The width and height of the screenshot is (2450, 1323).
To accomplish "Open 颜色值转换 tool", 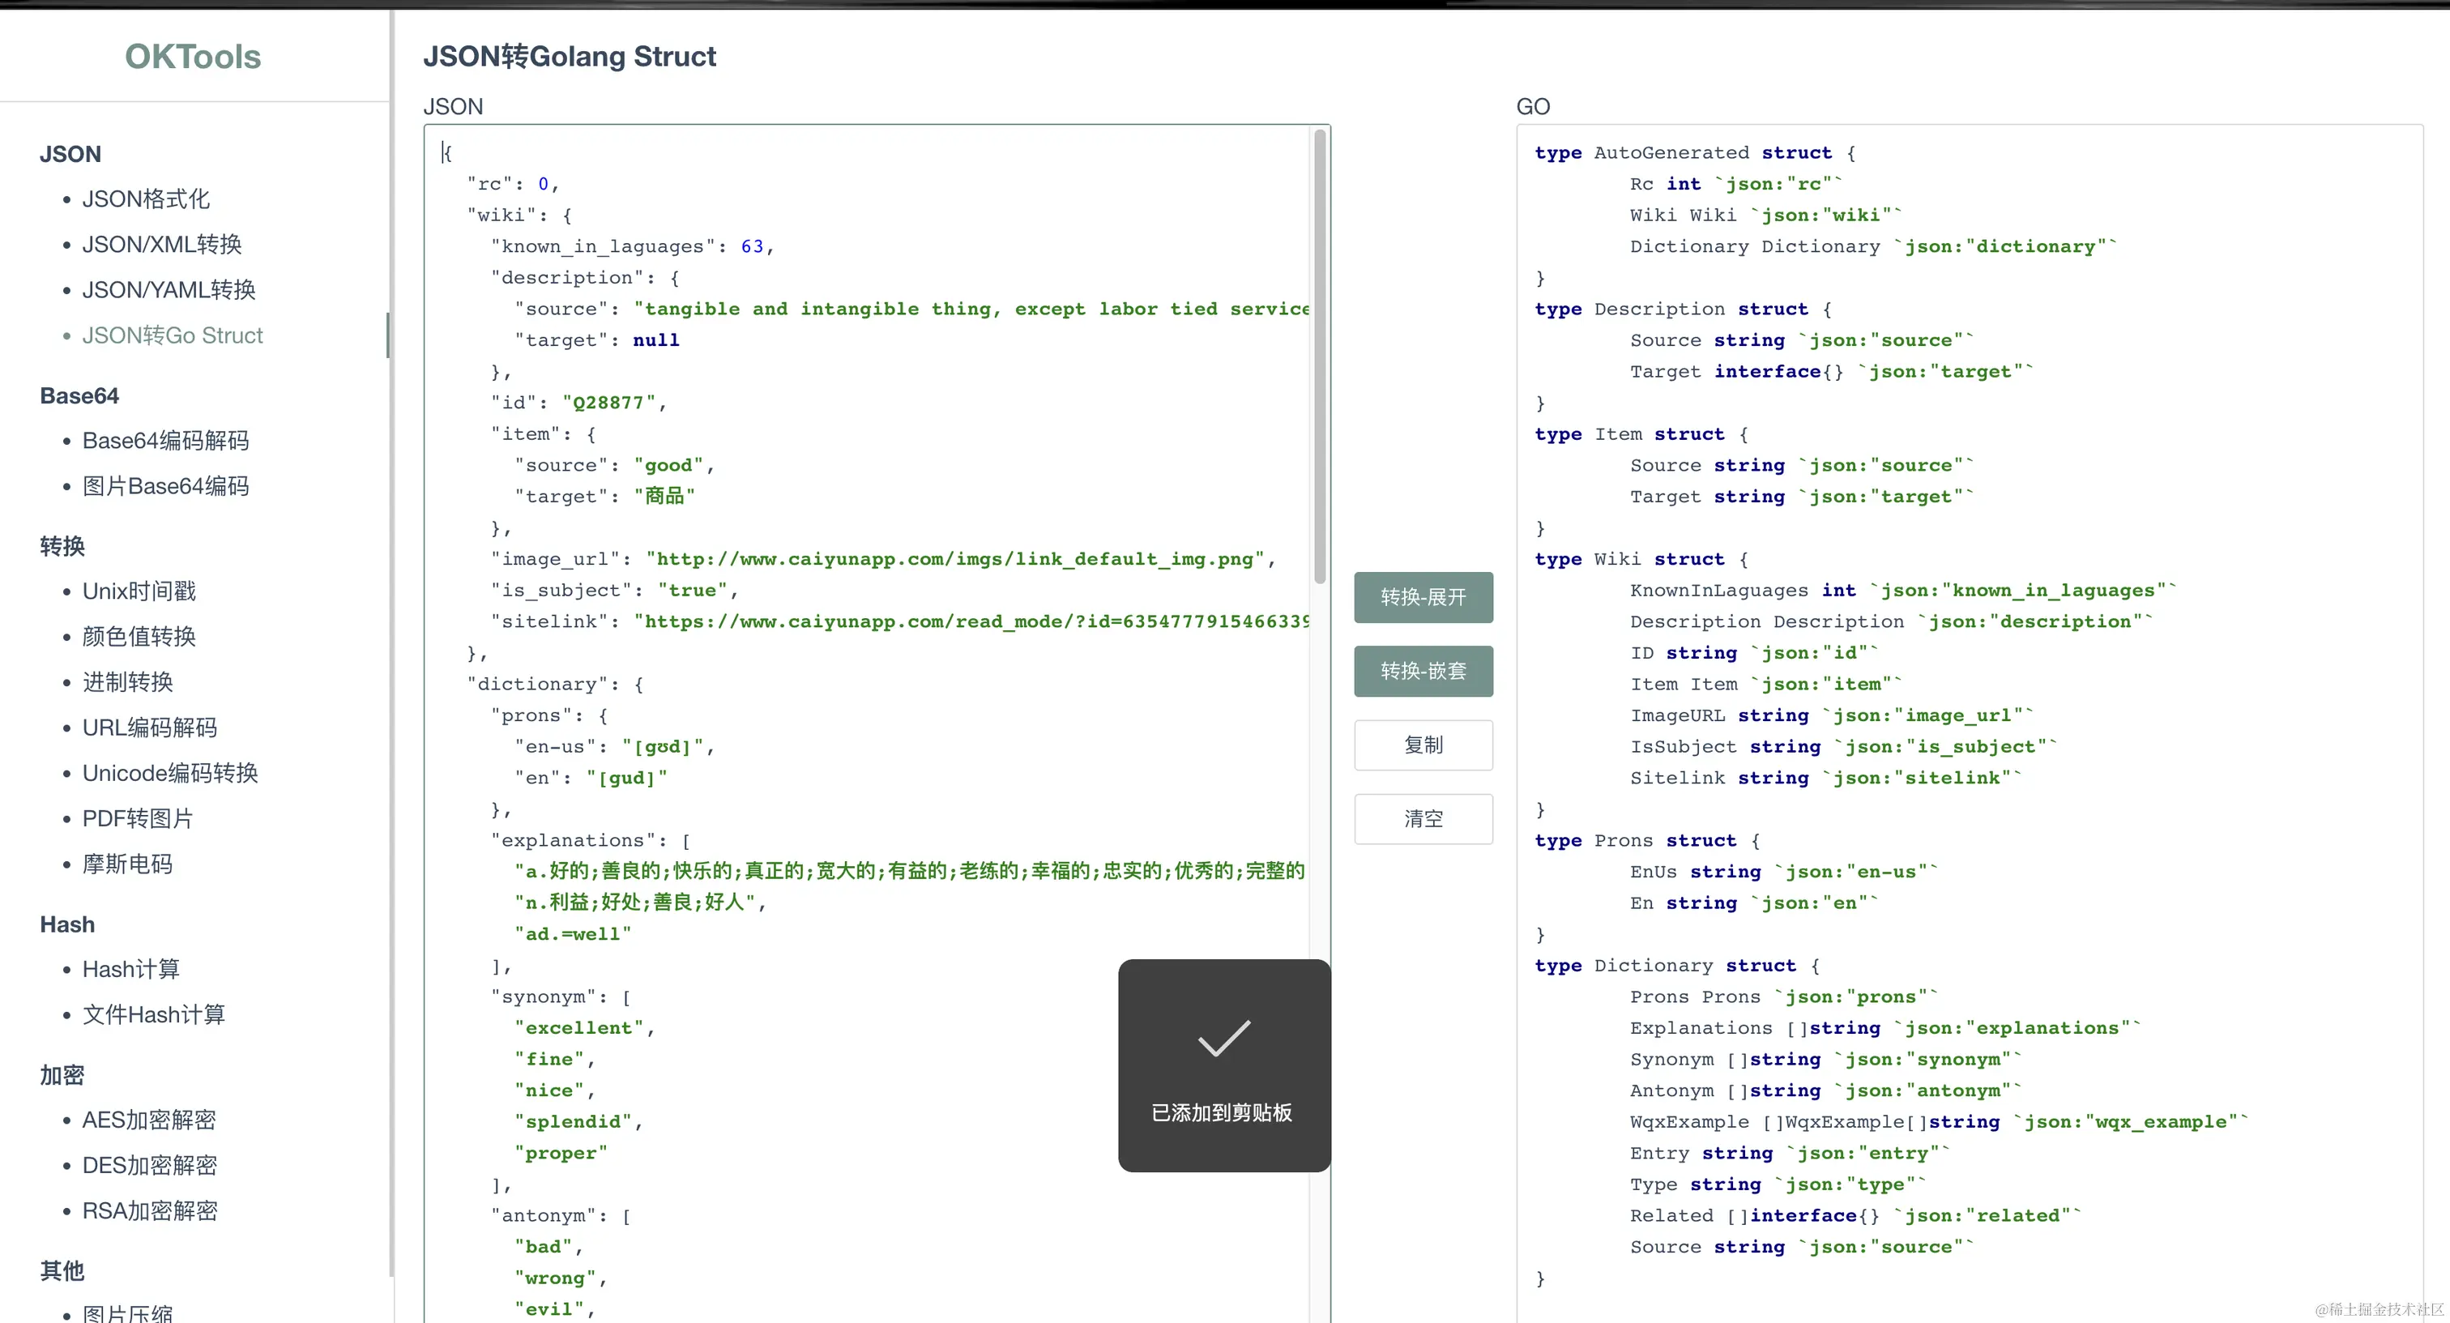I will (139, 636).
